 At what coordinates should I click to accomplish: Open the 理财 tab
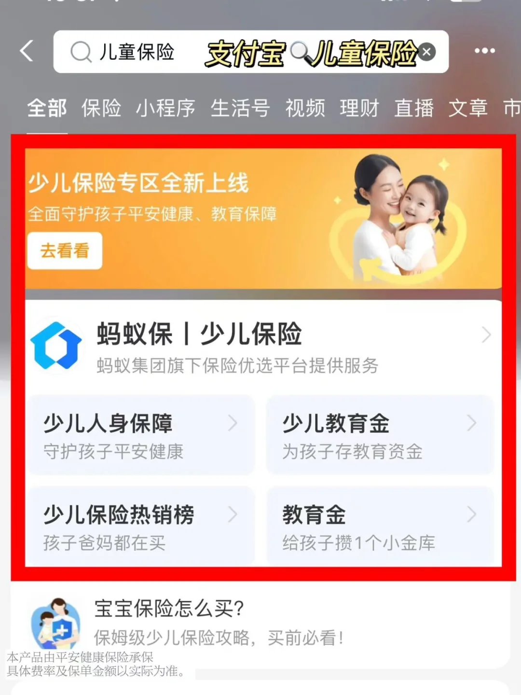(x=359, y=108)
